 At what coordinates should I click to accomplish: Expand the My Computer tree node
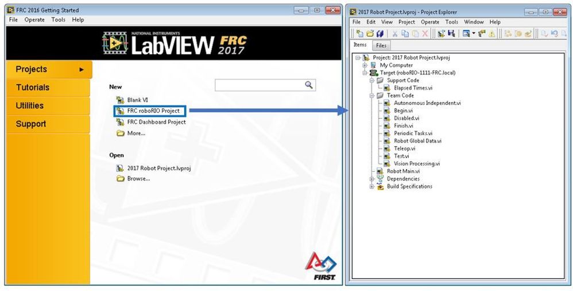(365, 65)
